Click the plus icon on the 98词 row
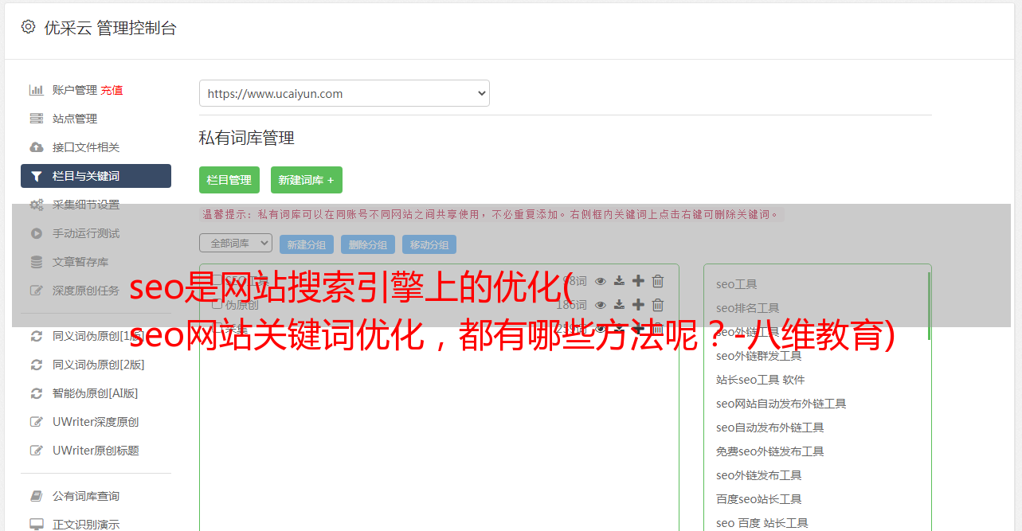Image resolution: width=1022 pixels, height=531 pixels. 638,281
